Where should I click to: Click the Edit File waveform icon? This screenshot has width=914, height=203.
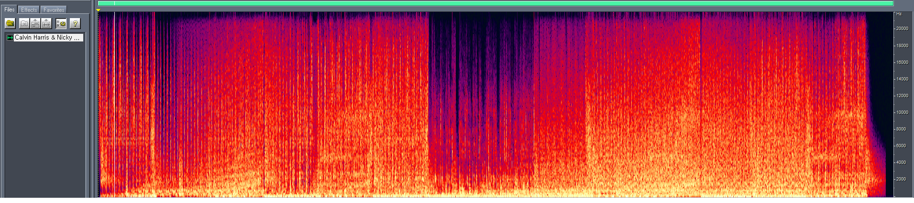click(46, 23)
